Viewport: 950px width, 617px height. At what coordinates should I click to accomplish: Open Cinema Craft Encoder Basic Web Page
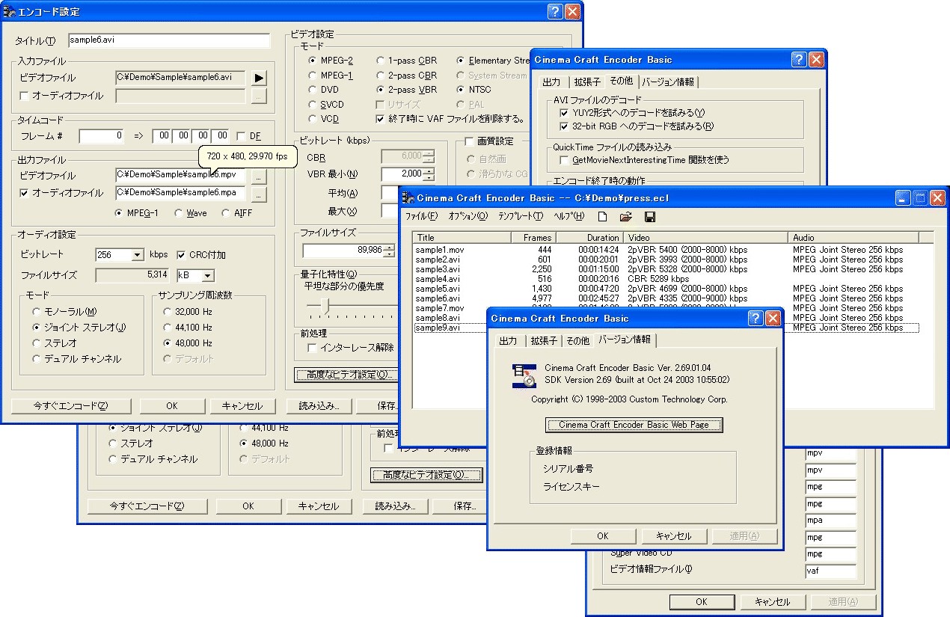click(634, 425)
